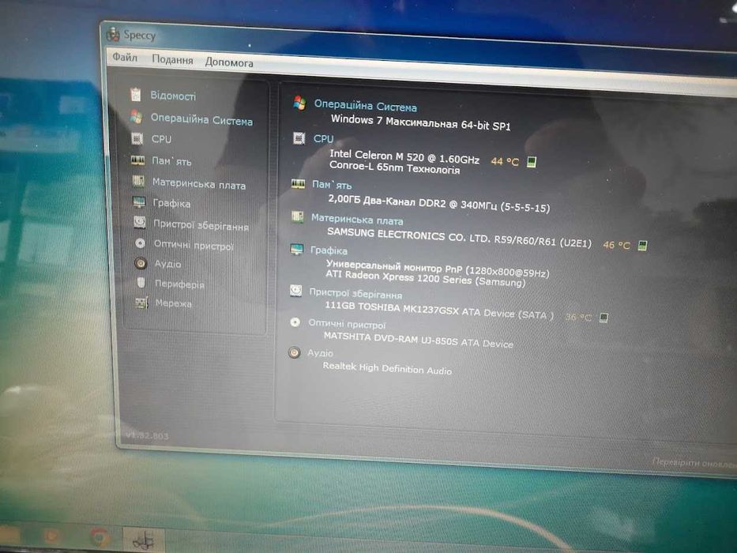Click the Speccy title bar icon
The height and width of the screenshot is (553, 737).
pos(113,34)
